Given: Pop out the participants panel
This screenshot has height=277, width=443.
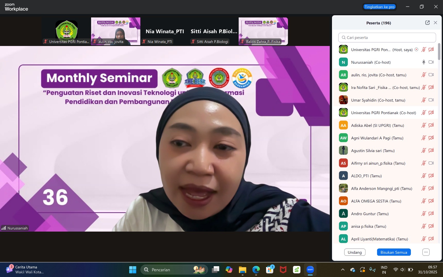Looking at the screenshot, I should point(427,23).
